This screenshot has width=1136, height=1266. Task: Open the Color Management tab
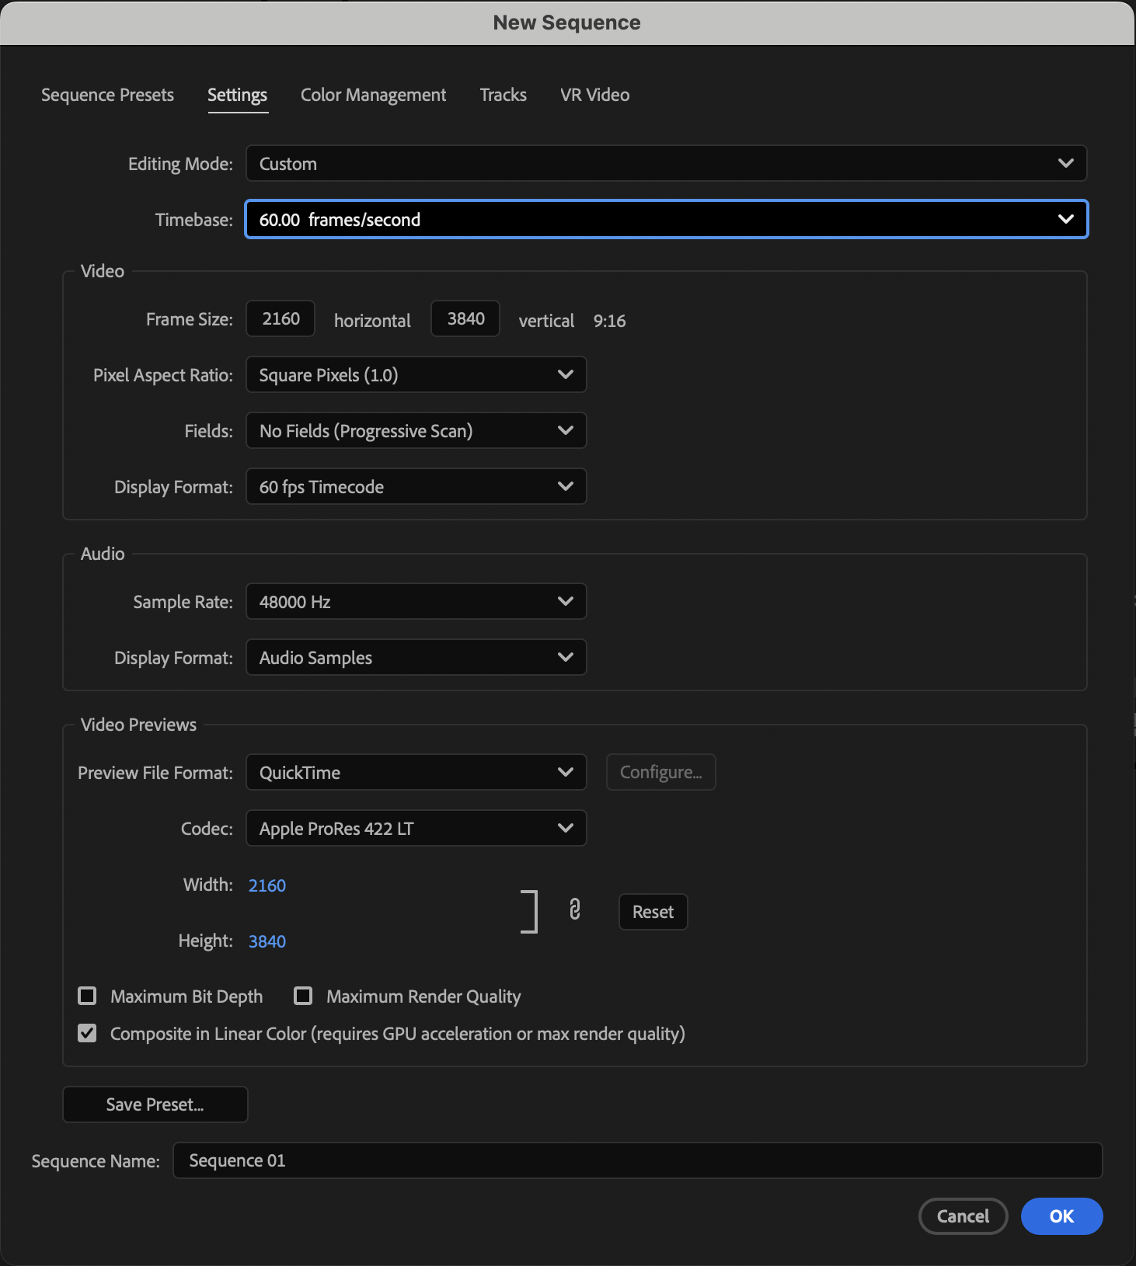tap(373, 95)
